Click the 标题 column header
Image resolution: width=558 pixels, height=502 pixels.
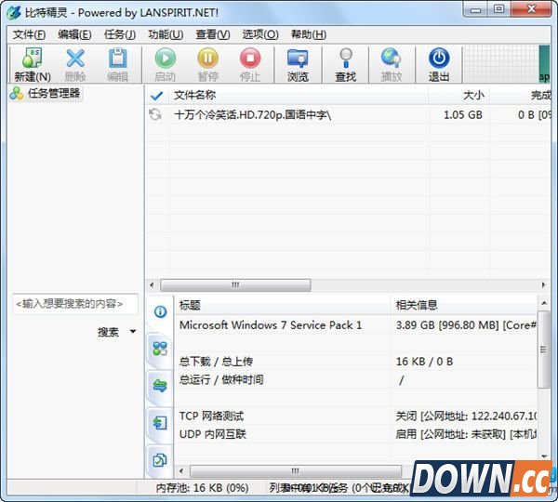282,305
